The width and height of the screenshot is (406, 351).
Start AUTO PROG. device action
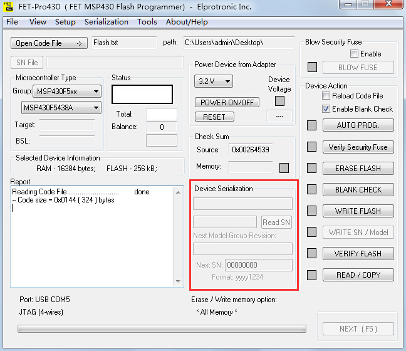pos(358,125)
